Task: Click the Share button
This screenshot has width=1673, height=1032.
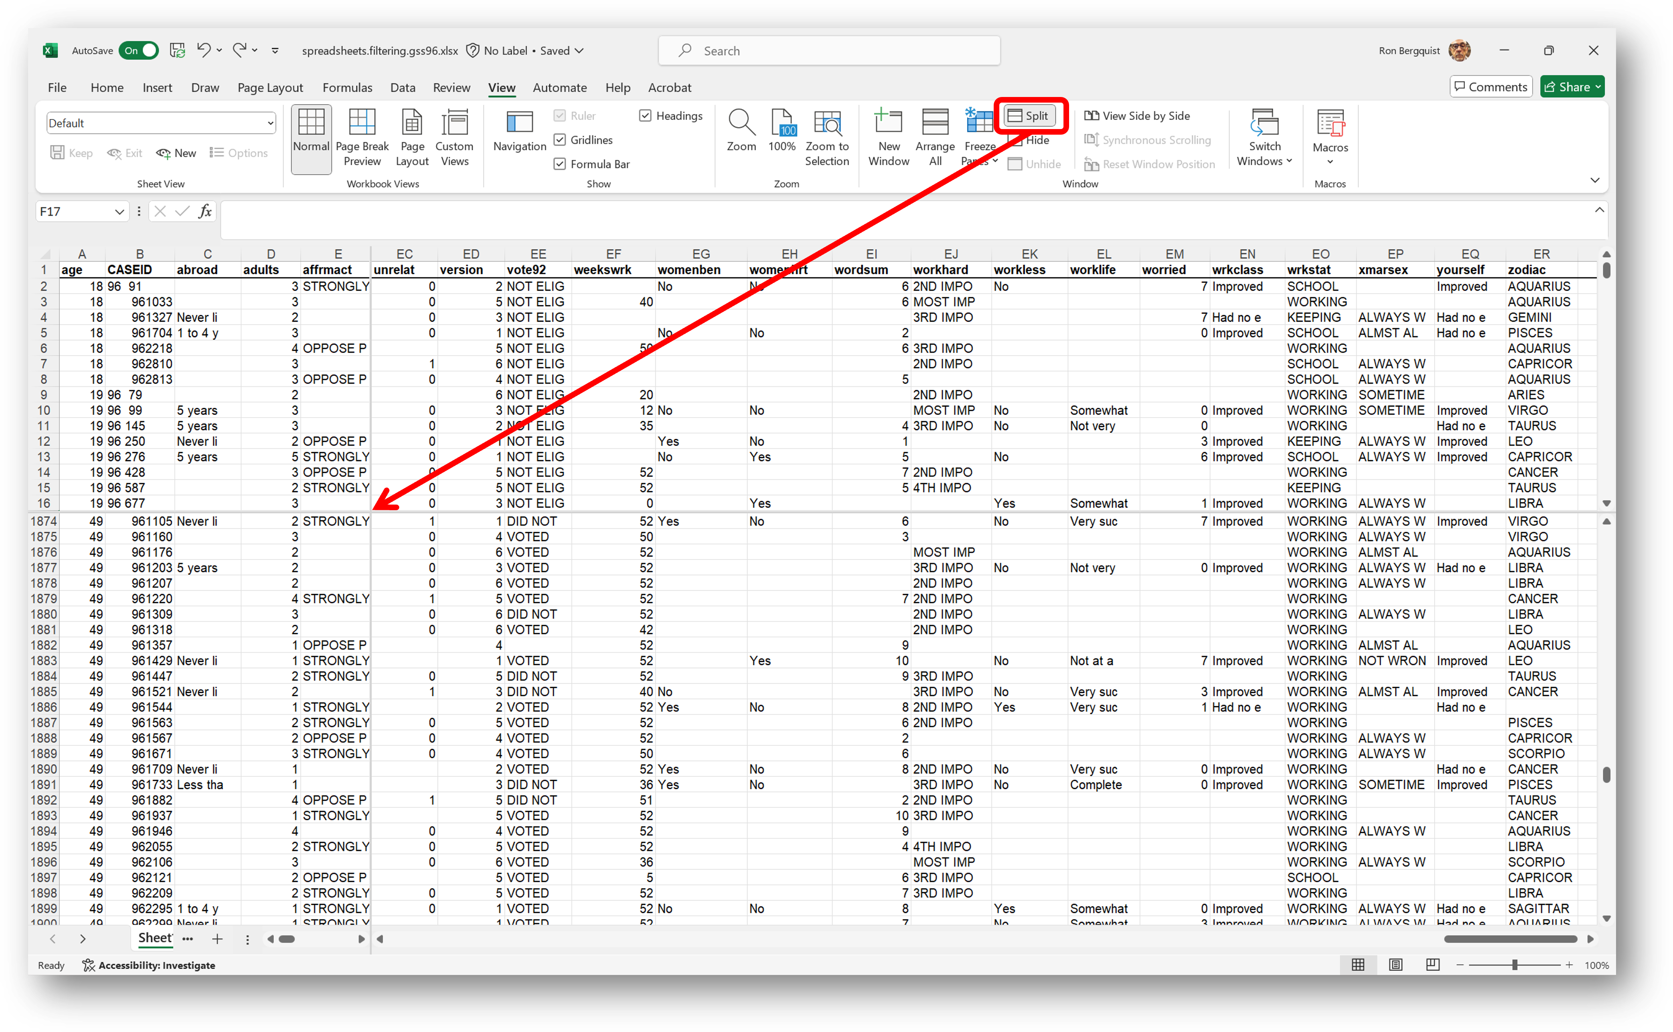Action: pyautogui.click(x=1571, y=86)
